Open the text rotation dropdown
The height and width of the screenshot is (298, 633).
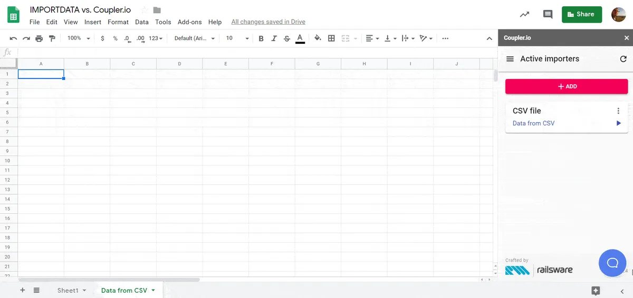[x=426, y=38]
